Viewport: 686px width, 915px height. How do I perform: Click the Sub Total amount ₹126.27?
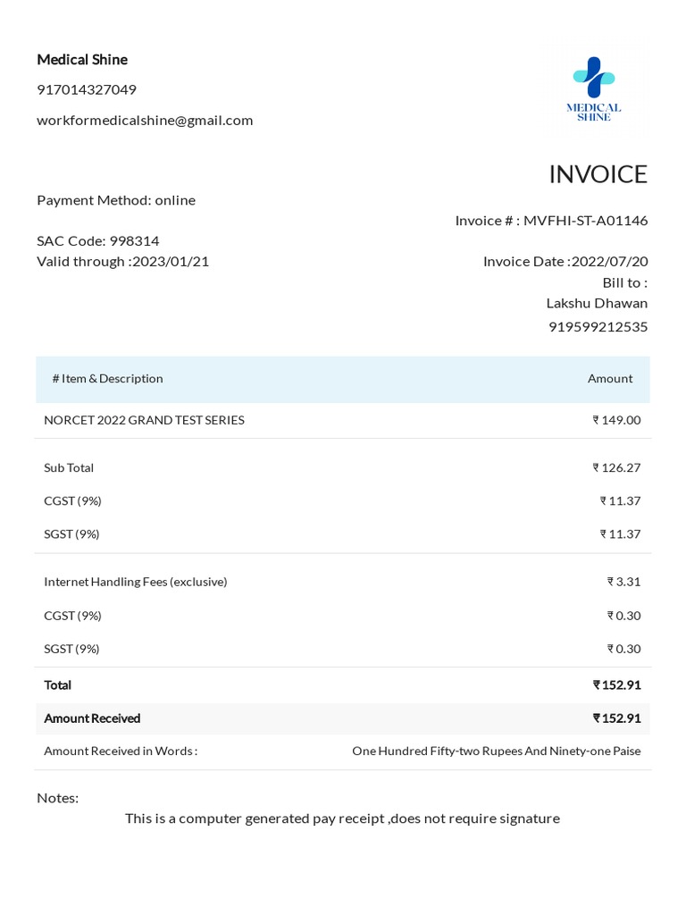[616, 467]
